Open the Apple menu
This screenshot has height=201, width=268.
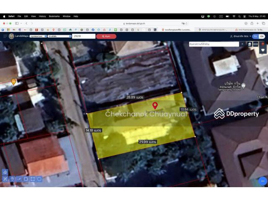(x=4, y=16)
